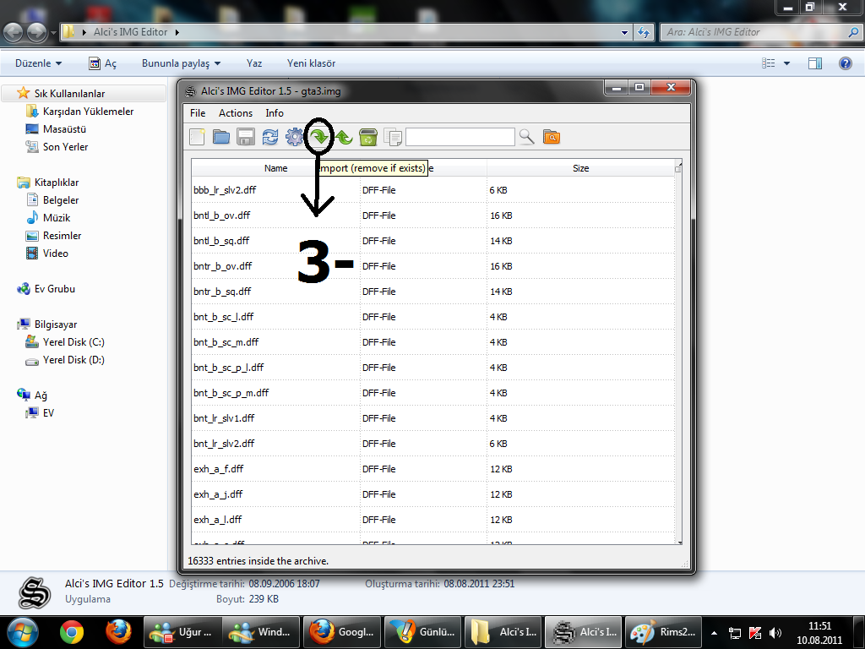Launch Google Chrome from the taskbar
The image size is (865, 649).
(x=72, y=632)
